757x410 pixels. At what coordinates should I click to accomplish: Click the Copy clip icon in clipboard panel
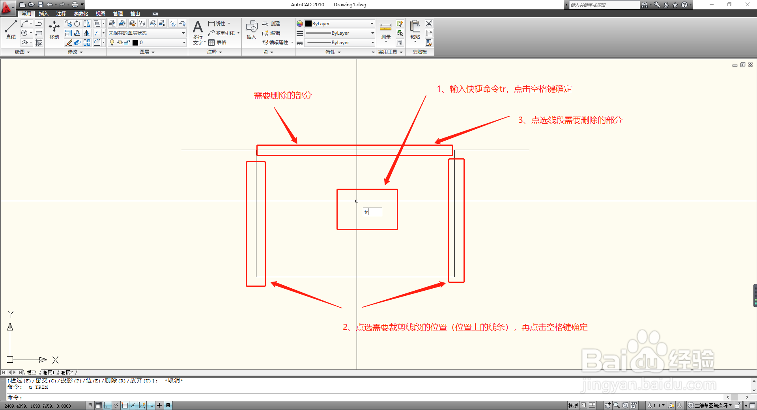(x=429, y=33)
